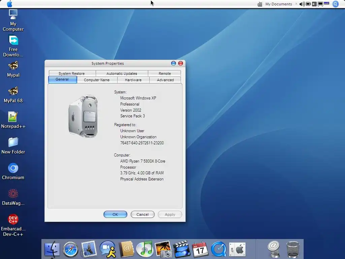Switch to the Hardware tab
This screenshot has width=345, height=259.
tap(133, 80)
